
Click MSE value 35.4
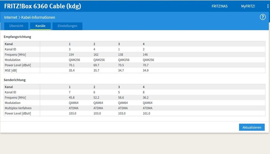[72, 70]
